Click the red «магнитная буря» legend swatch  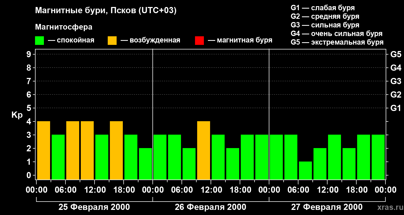(199, 41)
